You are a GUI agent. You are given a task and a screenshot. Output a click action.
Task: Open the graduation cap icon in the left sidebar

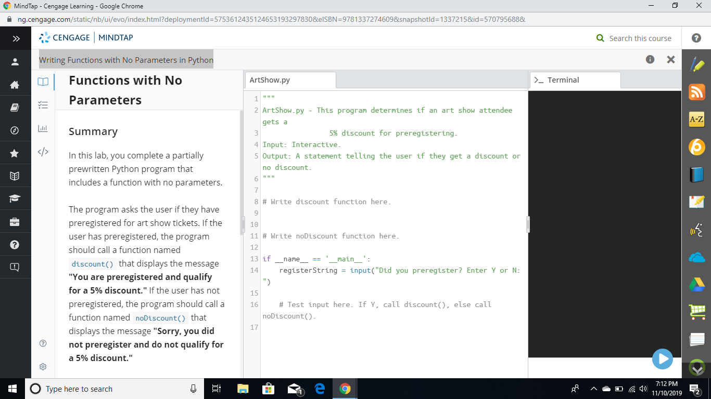pos(16,198)
